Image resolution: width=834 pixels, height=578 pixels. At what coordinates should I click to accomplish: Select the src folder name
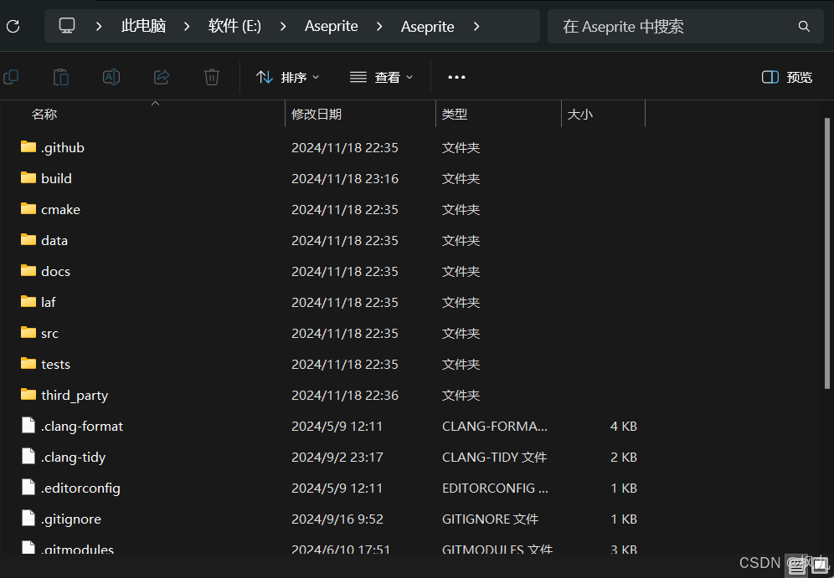pos(50,333)
